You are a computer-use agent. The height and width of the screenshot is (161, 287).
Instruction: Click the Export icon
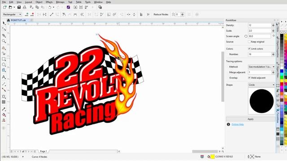click(x=81, y=7)
